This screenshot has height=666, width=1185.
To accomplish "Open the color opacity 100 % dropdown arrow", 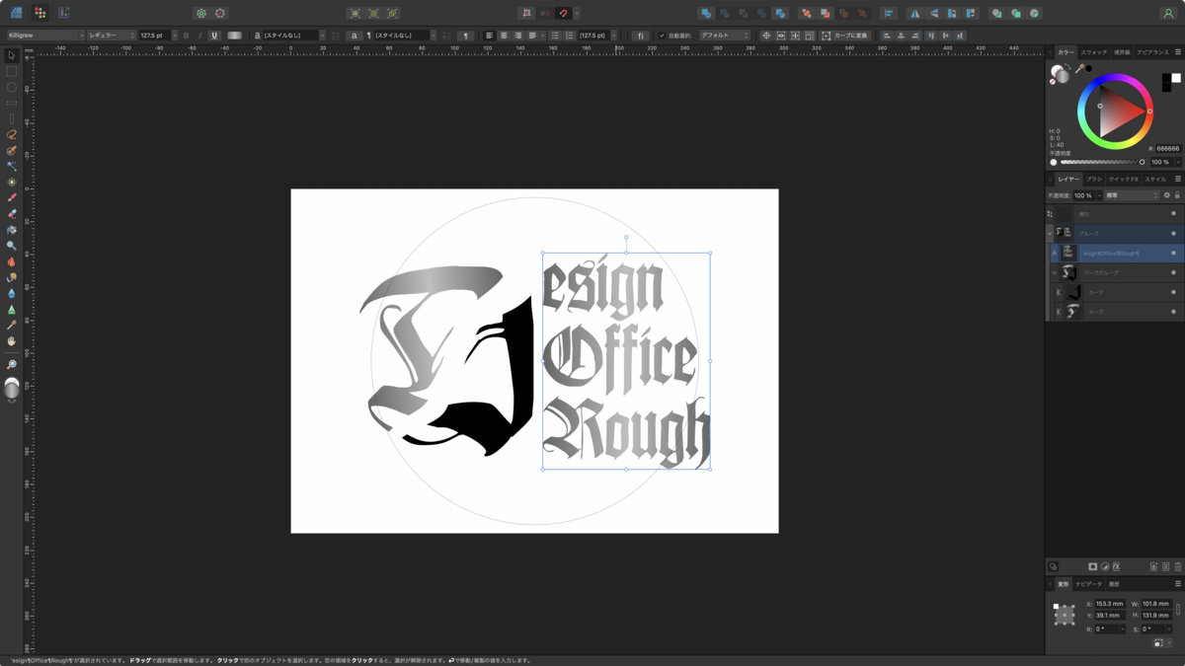I will (x=1177, y=162).
